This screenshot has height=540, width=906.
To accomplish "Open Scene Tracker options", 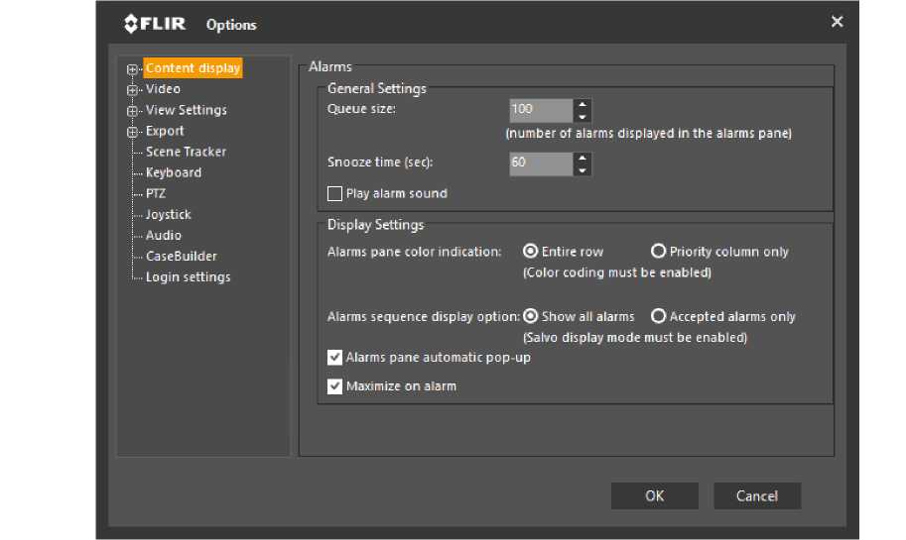I will (x=186, y=152).
